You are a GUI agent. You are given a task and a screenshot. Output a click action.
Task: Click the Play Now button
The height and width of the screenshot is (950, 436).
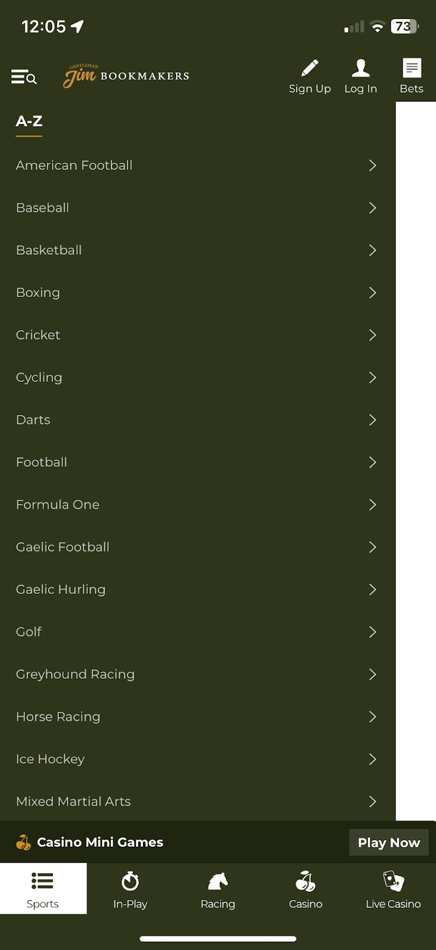389,843
